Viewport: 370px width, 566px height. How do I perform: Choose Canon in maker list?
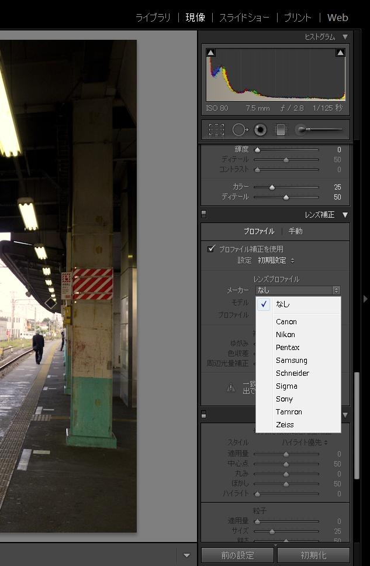pyautogui.click(x=298, y=321)
